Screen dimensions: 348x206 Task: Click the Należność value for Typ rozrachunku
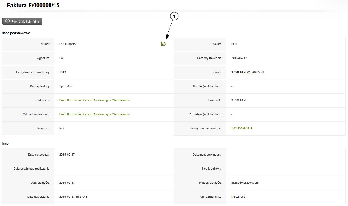[238, 197]
